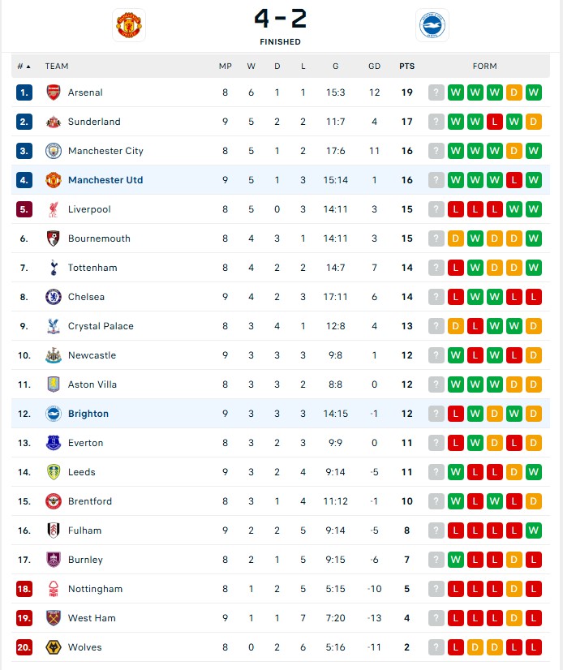Click Arsenal's upcoming match '?' form badge

pos(436,92)
